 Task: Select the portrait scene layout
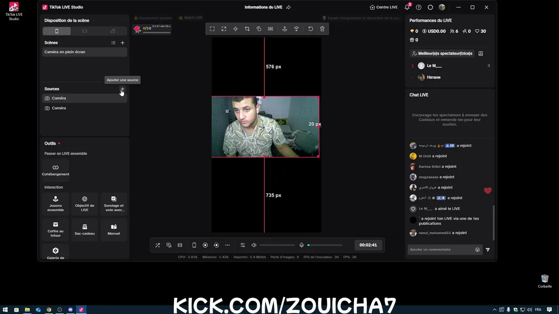[56, 31]
